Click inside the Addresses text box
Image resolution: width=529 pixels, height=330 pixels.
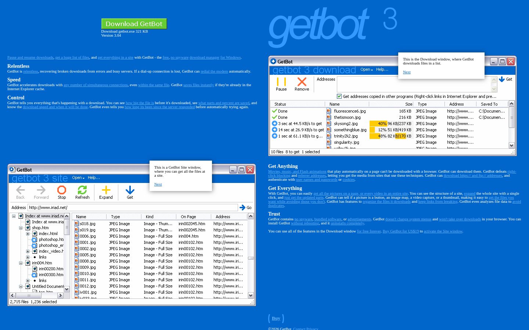click(414, 84)
